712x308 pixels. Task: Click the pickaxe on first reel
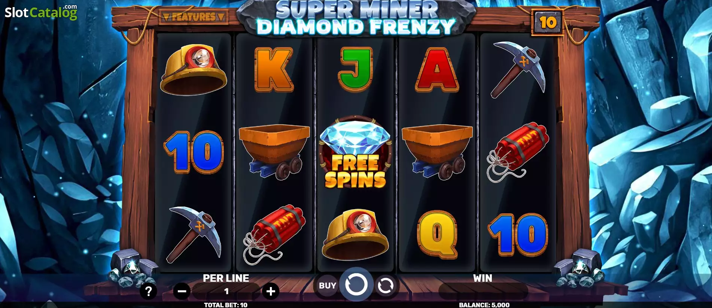(x=194, y=235)
